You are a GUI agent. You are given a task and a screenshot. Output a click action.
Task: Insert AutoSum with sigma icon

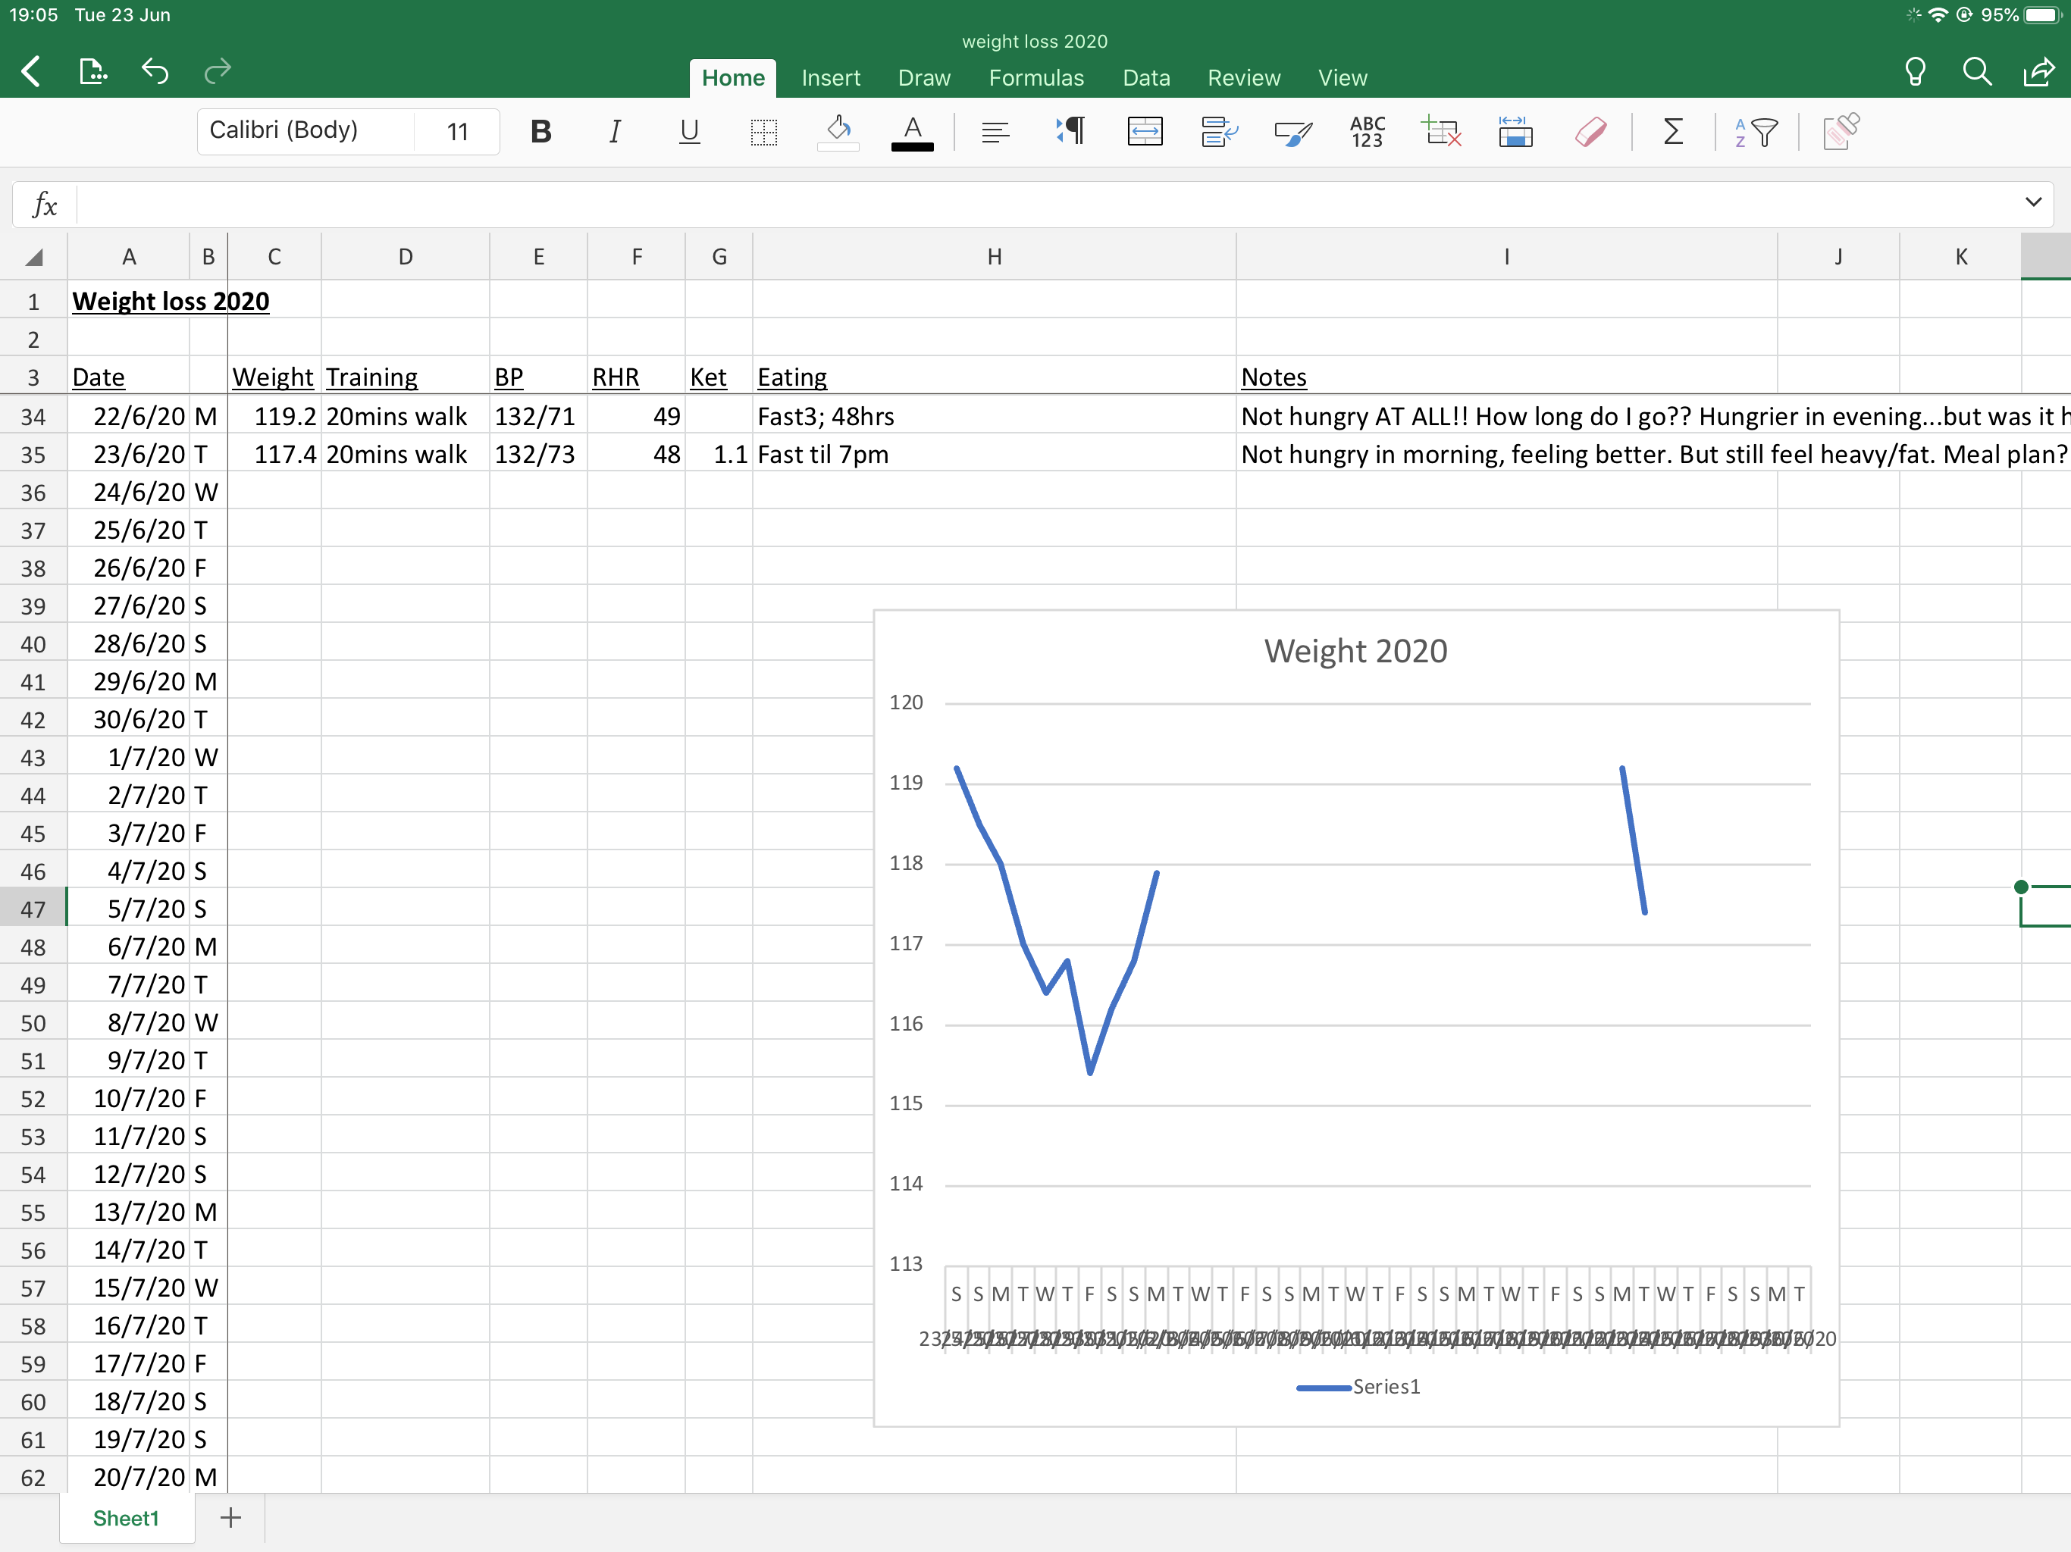click(1673, 132)
